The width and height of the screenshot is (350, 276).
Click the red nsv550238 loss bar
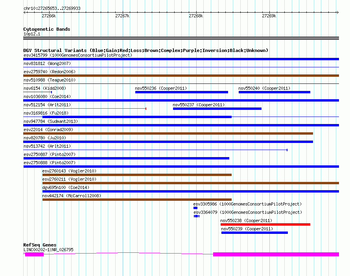point(265,224)
